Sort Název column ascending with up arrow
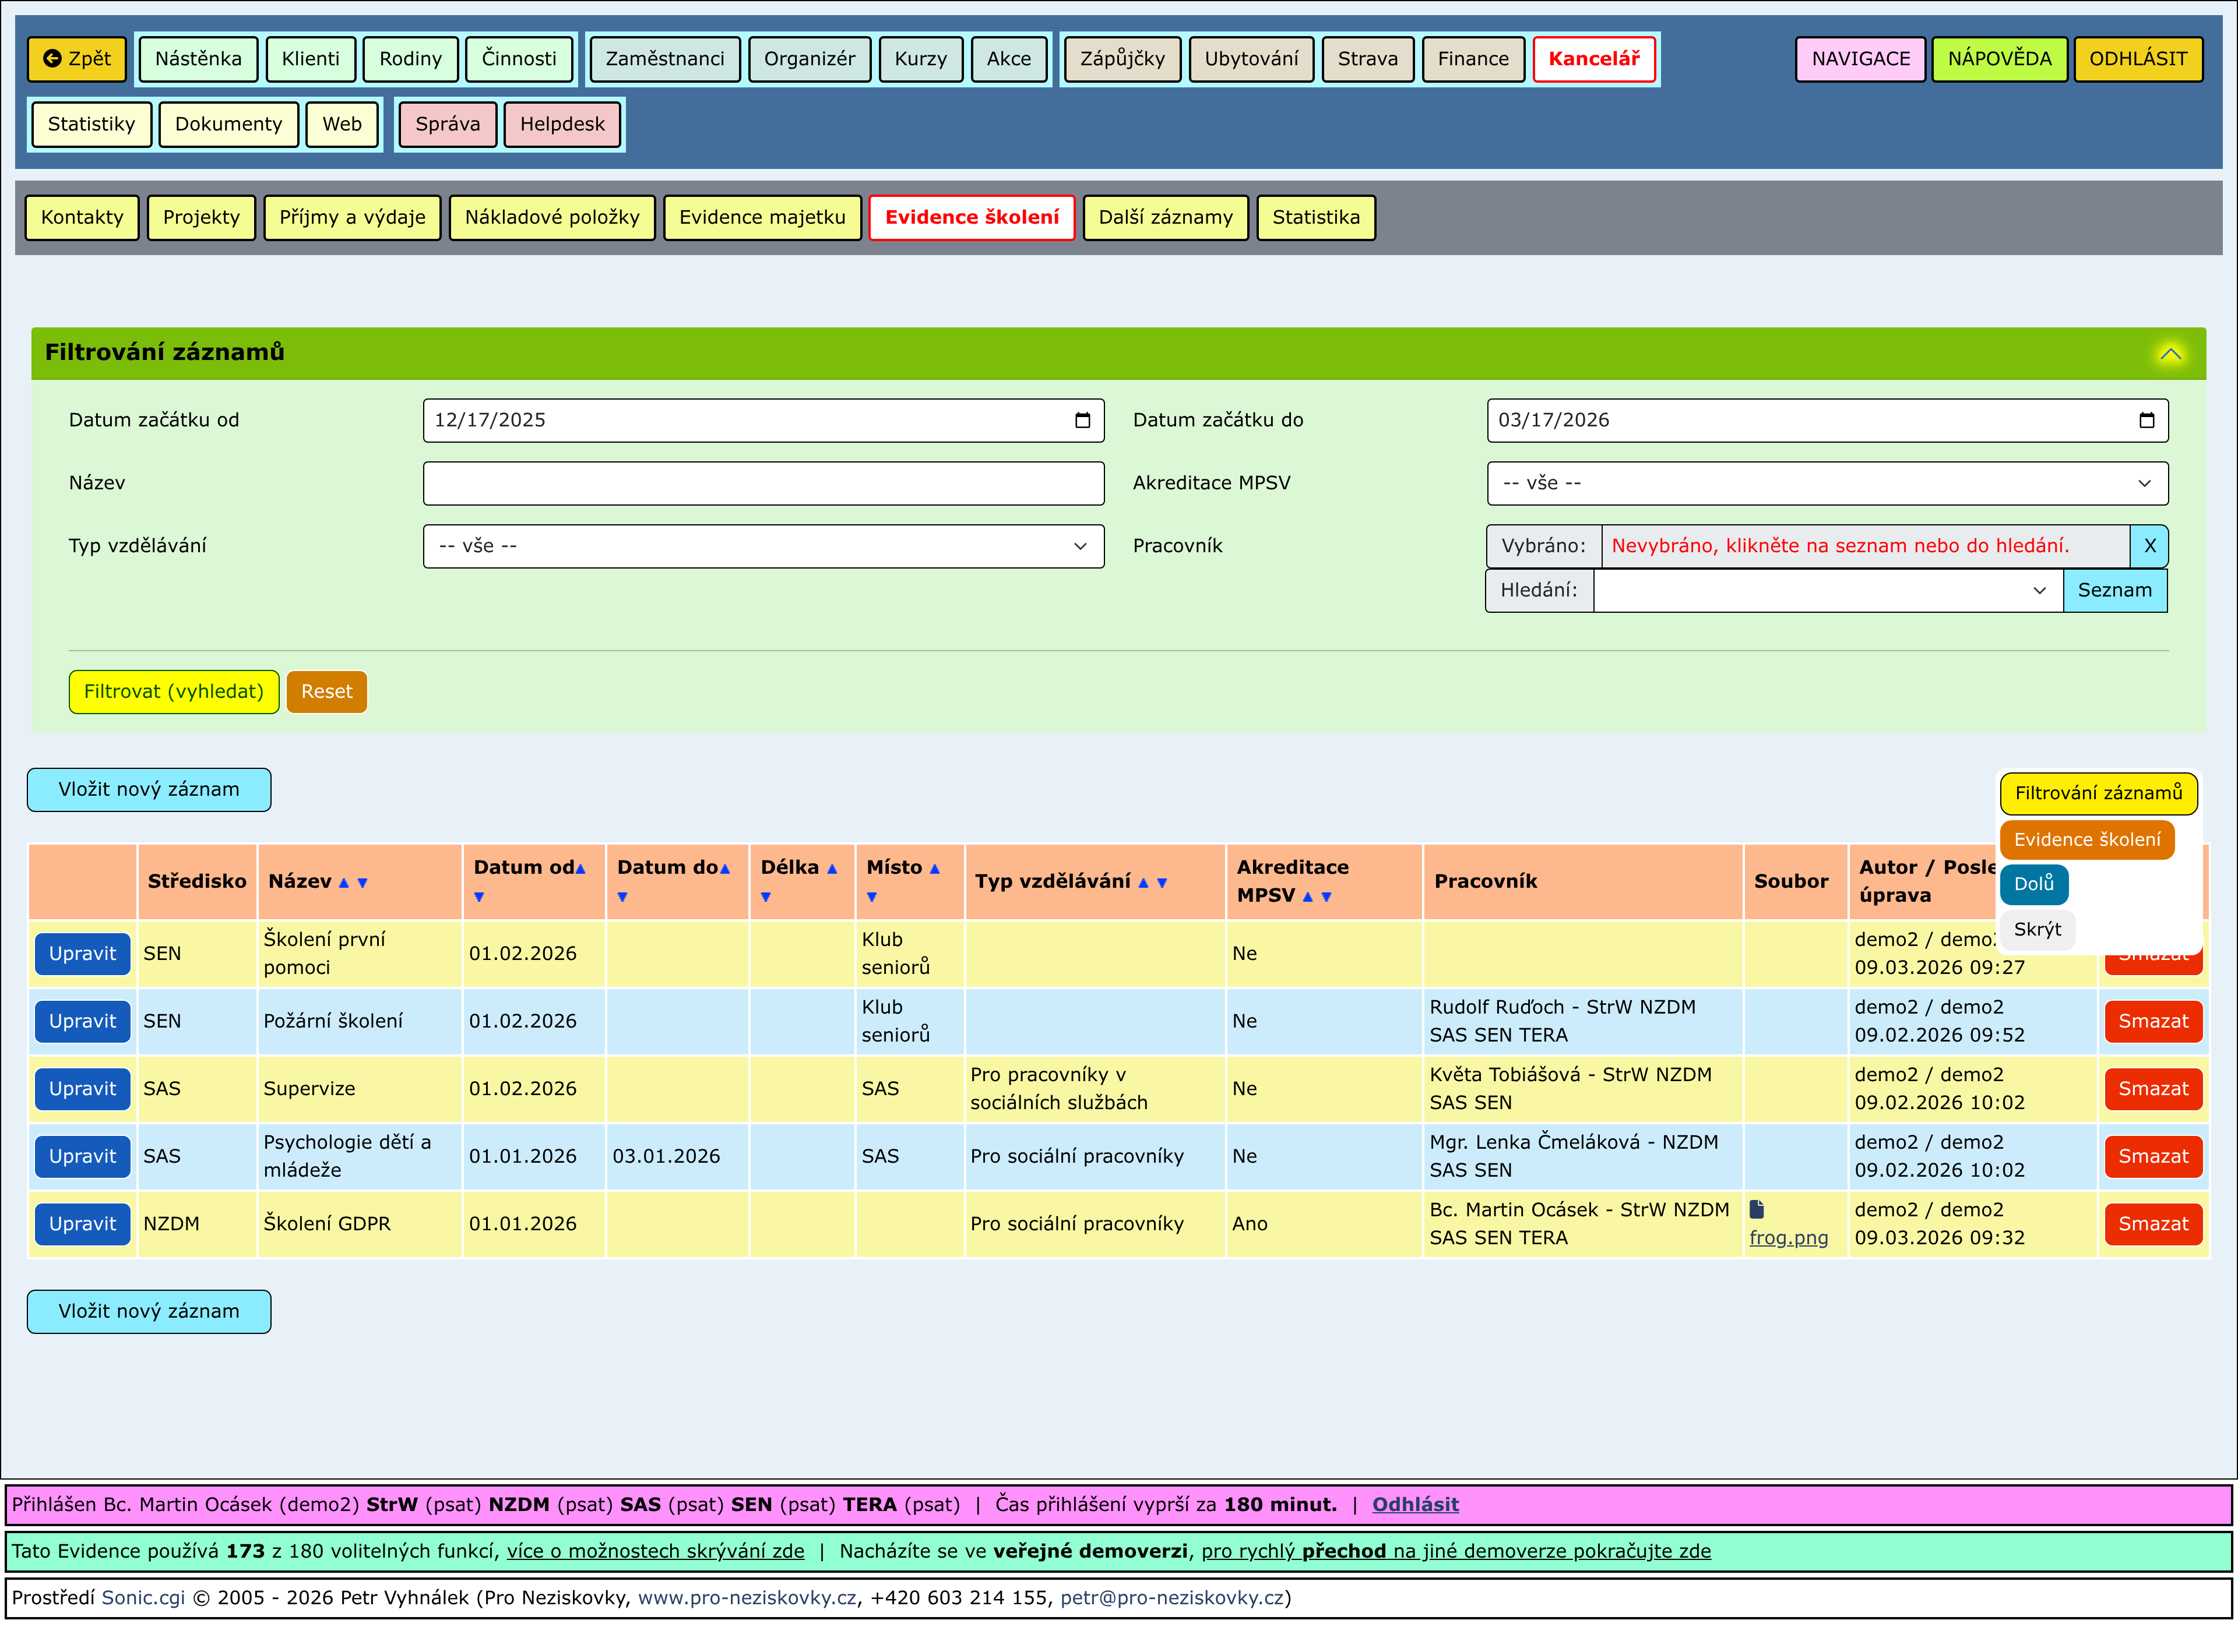2238x1652 pixels. pyautogui.click(x=344, y=883)
